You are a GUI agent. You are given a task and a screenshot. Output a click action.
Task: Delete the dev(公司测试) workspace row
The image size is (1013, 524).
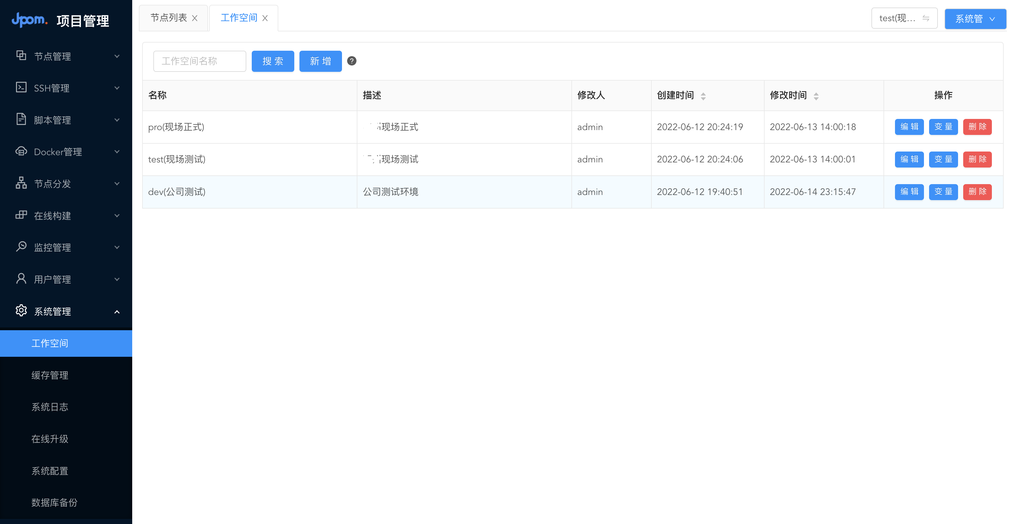pyautogui.click(x=977, y=191)
